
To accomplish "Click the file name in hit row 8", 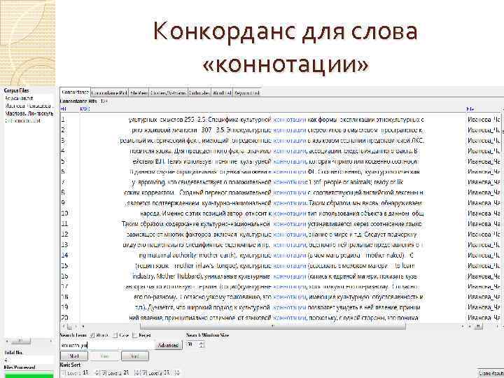I will 484,192.
